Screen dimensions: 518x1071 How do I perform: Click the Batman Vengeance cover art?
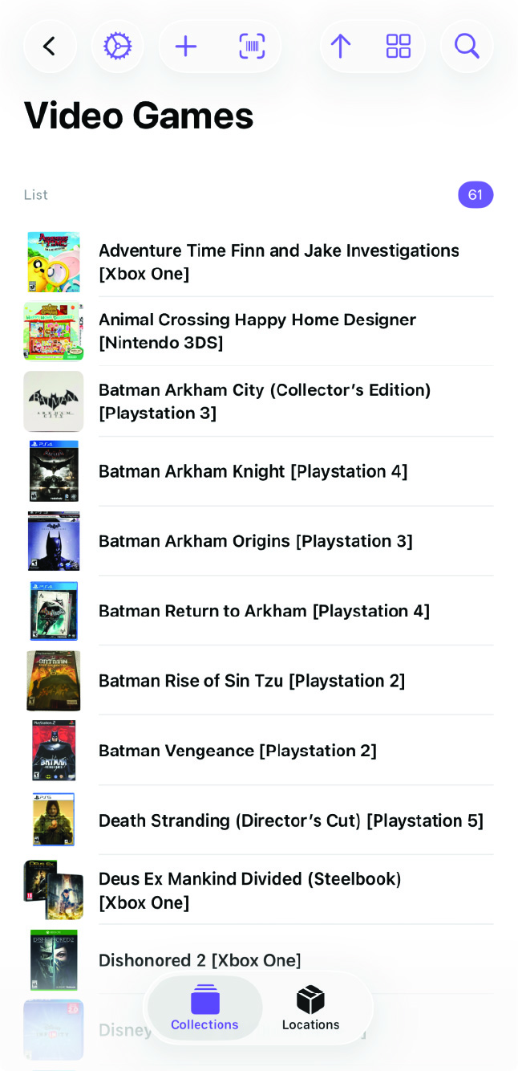tap(53, 750)
